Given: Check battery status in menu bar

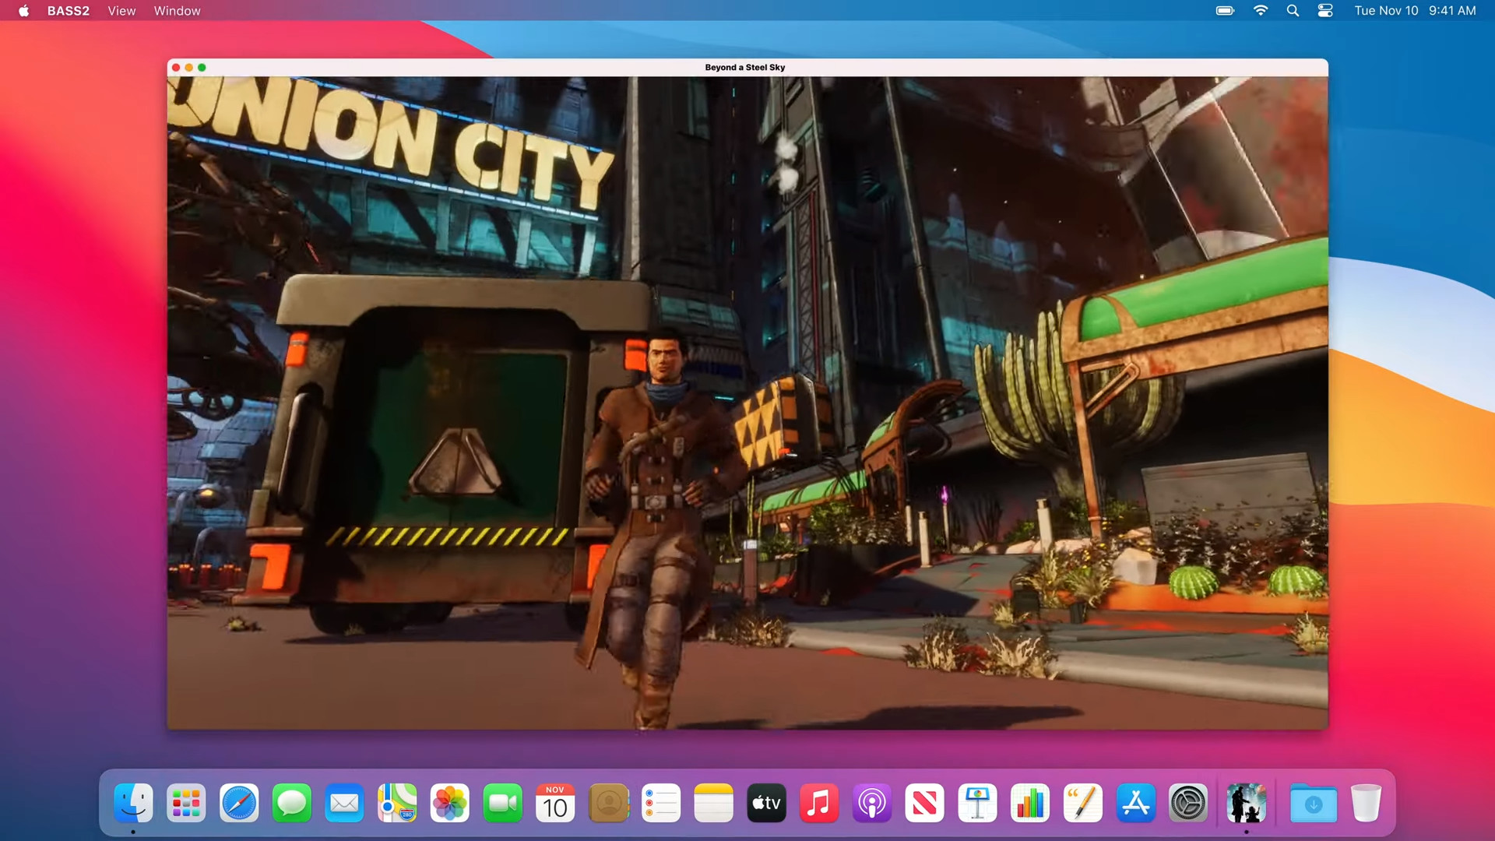Looking at the screenshot, I should point(1225,11).
